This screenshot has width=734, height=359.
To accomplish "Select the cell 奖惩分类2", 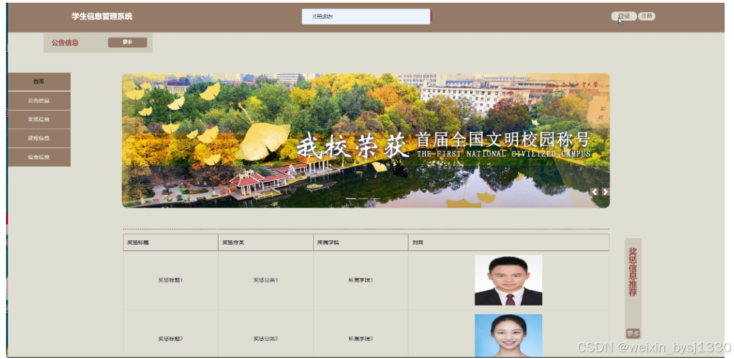I will coord(266,339).
